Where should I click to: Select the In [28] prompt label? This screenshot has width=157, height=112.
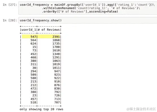click(x=10, y=20)
